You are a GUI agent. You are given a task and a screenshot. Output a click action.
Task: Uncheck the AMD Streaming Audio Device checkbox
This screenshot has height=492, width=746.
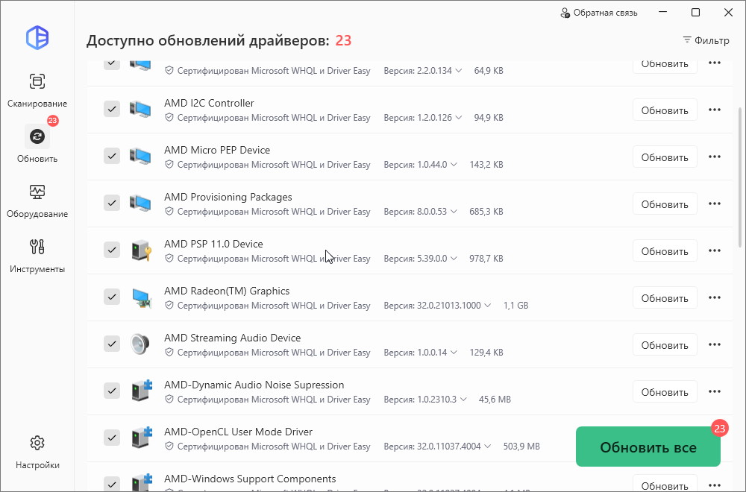click(x=112, y=344)
